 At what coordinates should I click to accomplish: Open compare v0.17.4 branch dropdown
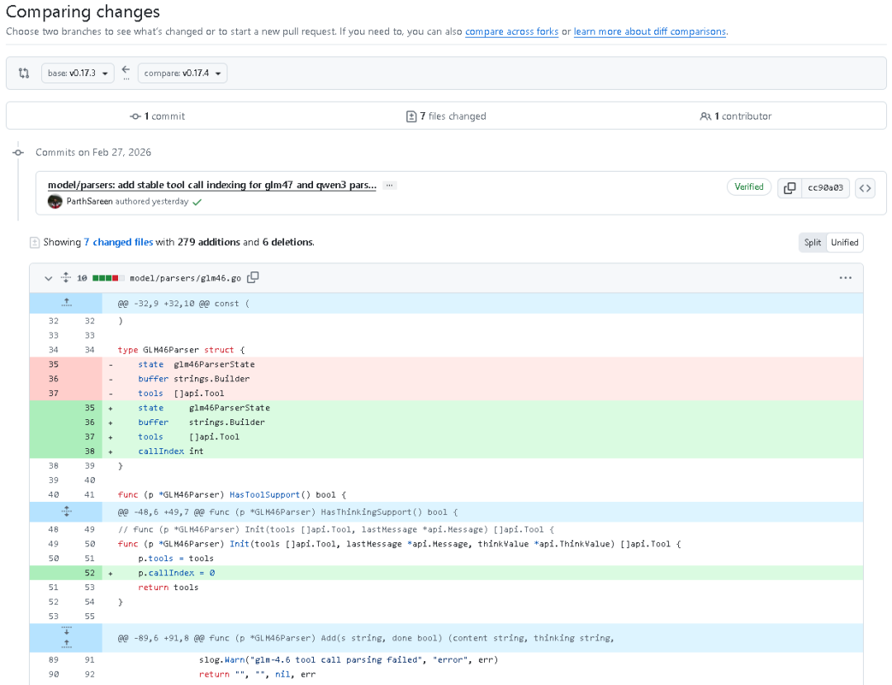183,73
